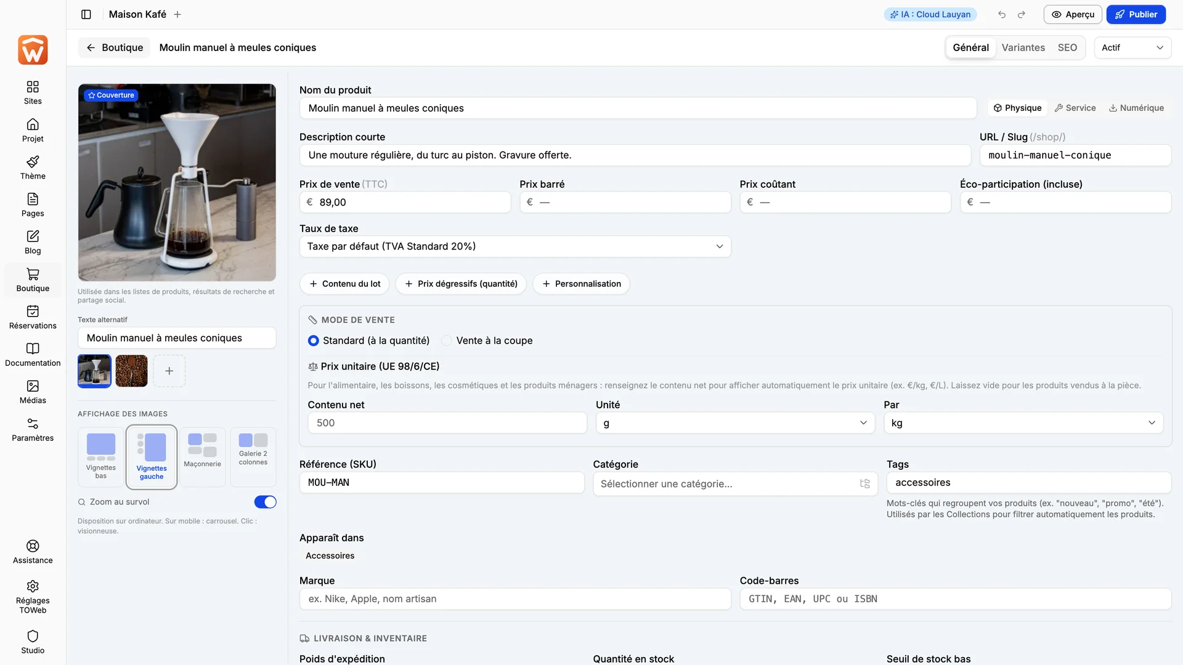The image size is (1183, 665).
Task: Click the undo arrow icon
Action: pyautogui.click(x=1002, y=14)
